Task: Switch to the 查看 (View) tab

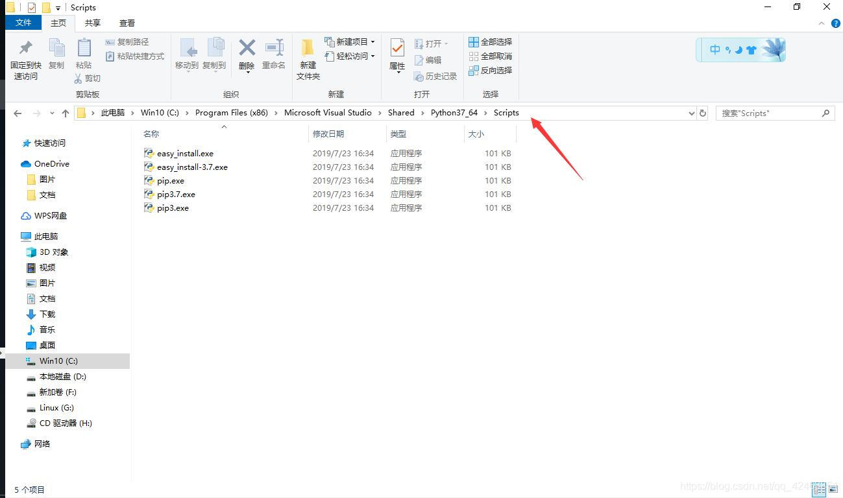Action: [x=127, y=23]
